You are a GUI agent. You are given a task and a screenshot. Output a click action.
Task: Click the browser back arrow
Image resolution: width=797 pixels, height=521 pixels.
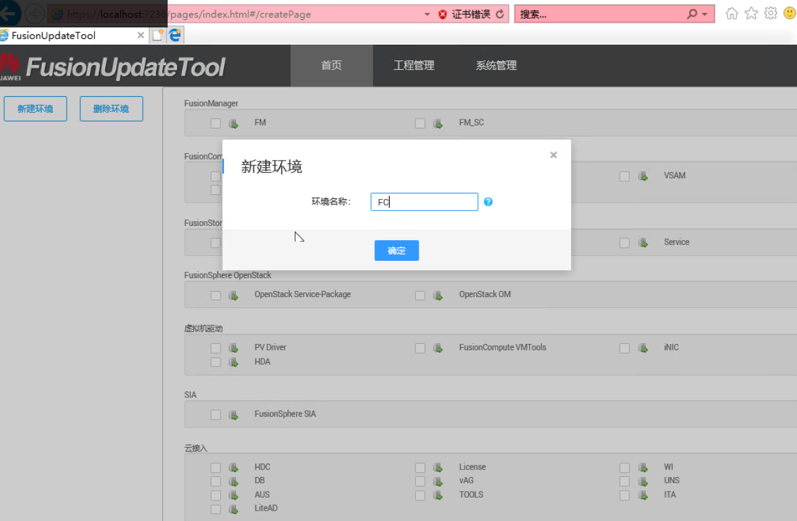(x=9, y=13)
